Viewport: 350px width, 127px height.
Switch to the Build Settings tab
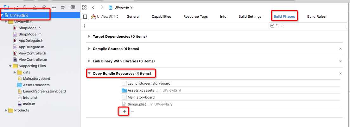[250, 16]
